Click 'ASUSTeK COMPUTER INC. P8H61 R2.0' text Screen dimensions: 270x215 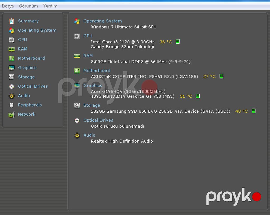coord(144,77)
